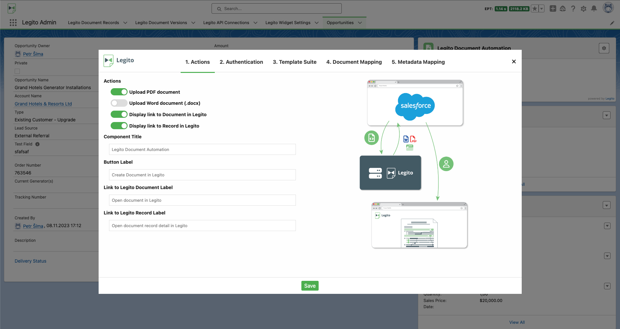Click the Legito document browser thumbnail
The image size is (620, 329).
point(419,225)
